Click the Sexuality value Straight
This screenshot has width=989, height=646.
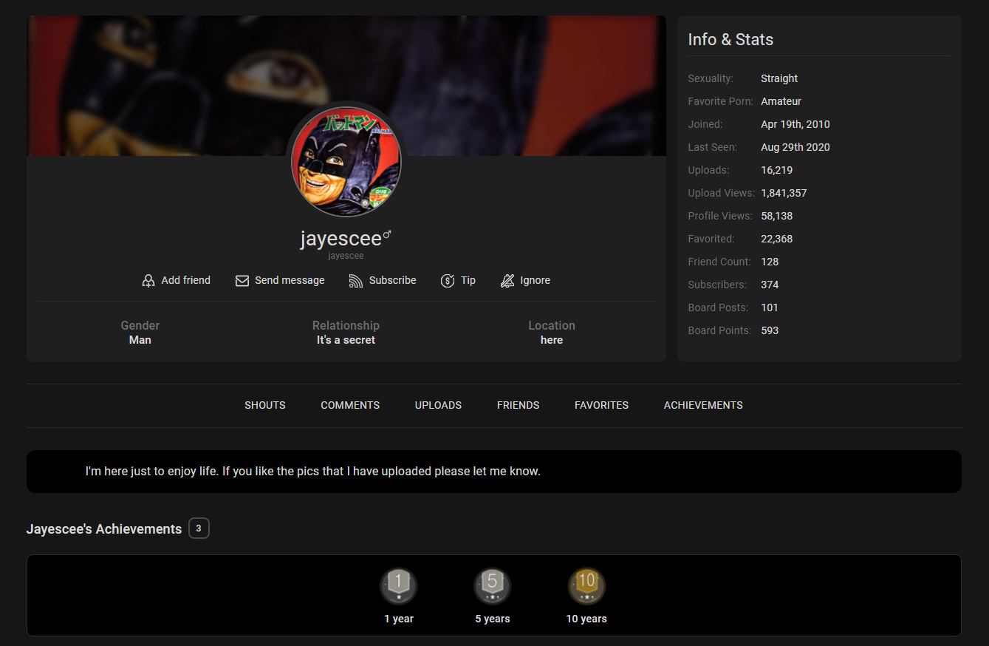pos(779,78)
